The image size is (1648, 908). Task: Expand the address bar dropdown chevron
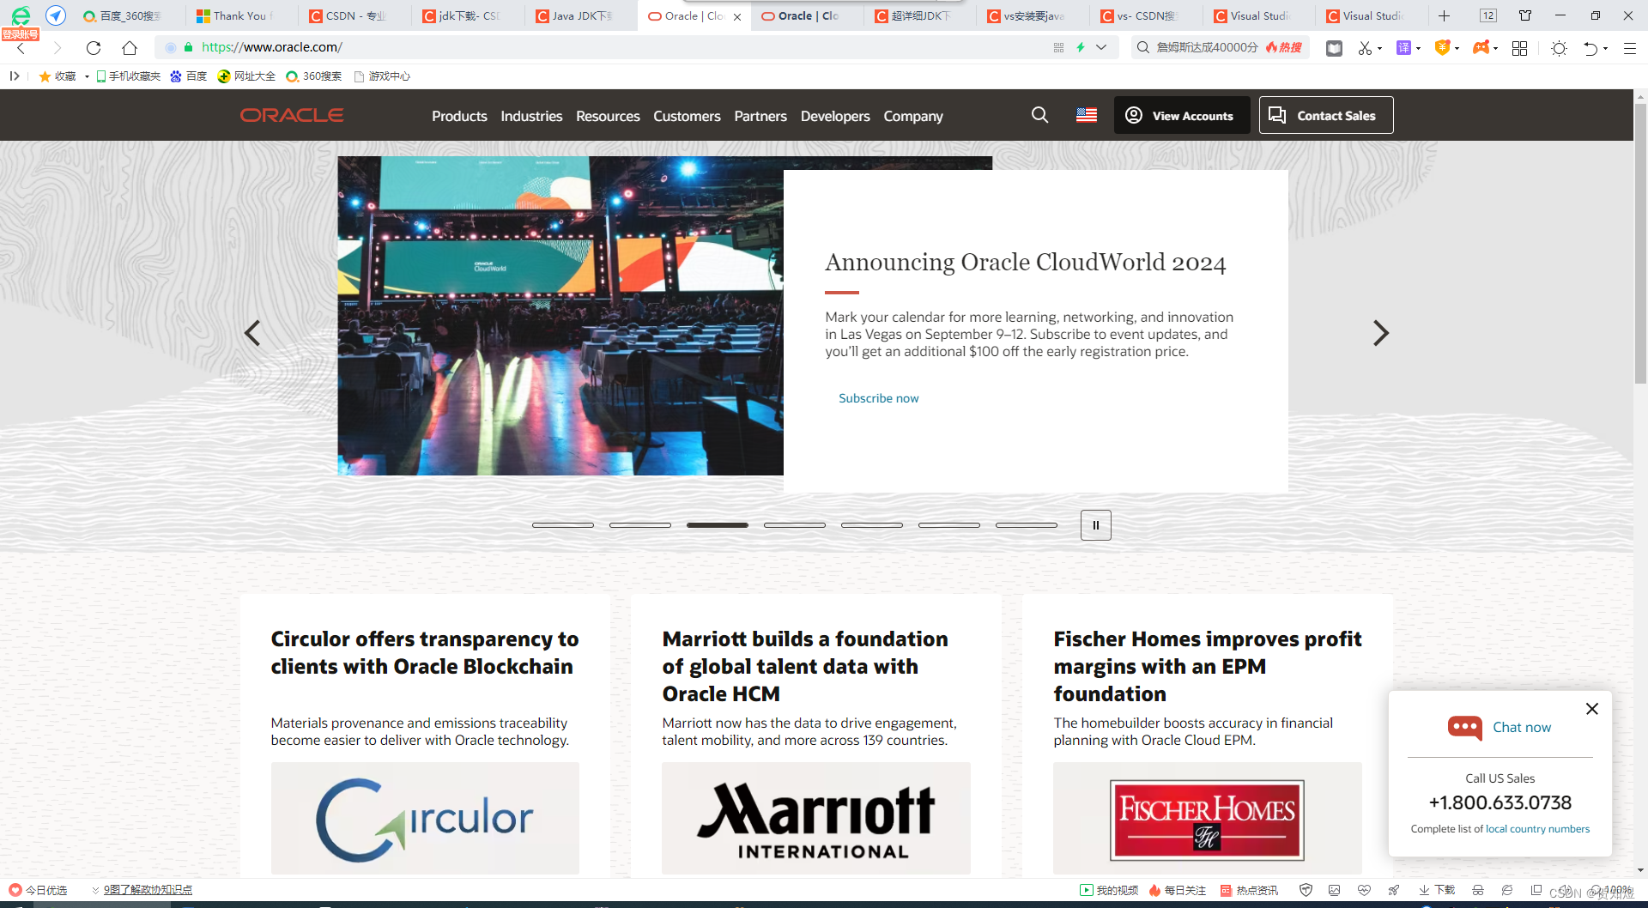[1101, 48]
